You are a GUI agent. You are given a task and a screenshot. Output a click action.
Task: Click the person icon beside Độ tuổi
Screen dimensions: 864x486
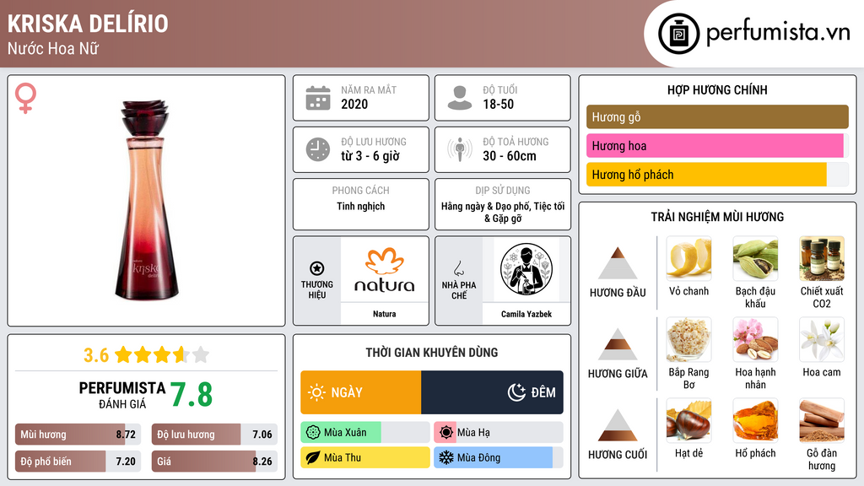pos(460,98)
